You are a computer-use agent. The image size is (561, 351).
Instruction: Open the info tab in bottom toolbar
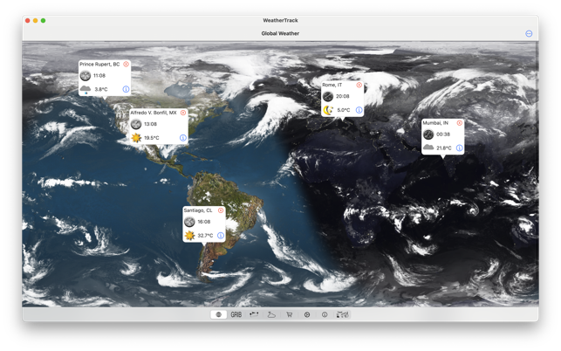[325, 315]
